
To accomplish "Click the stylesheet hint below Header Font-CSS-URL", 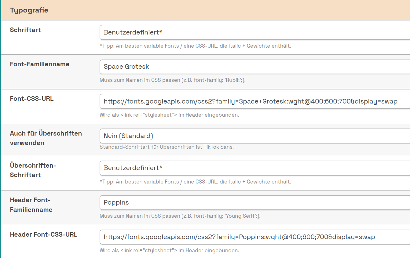I will click(x=169, y=250).
